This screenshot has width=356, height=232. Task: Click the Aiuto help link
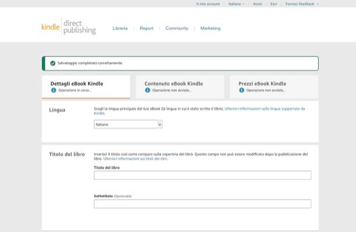[x=257, y=4]
